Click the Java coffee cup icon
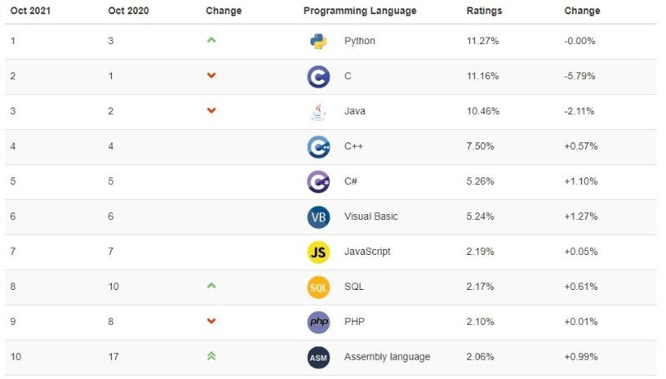This screenshot has width=666, height=379. coord(318,112)
